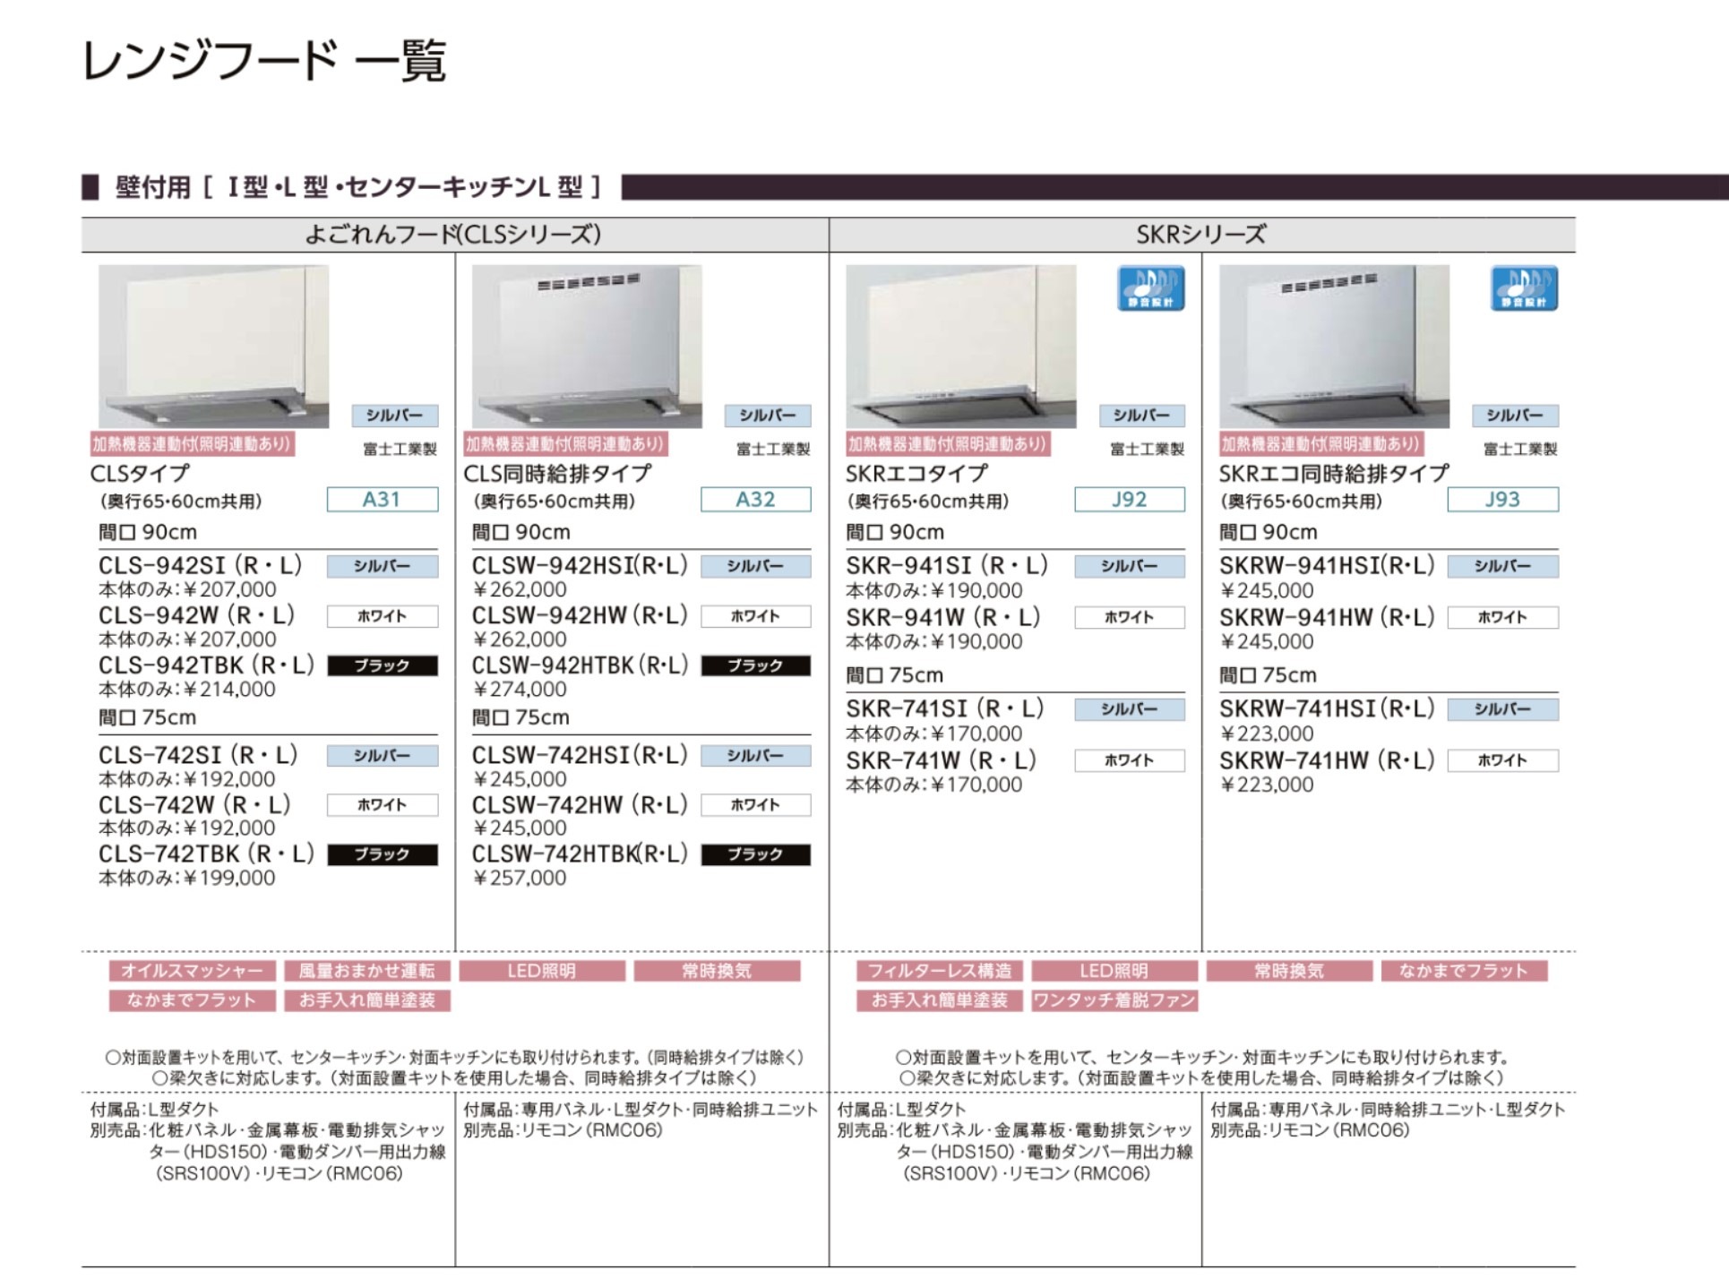Click the SKRエコ同時給排タイプ product name
1729x1287 pixels.
1334,474
